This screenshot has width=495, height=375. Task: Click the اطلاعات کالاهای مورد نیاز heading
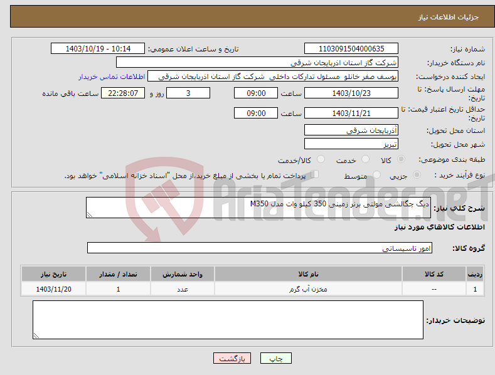(x=439, y=227)
